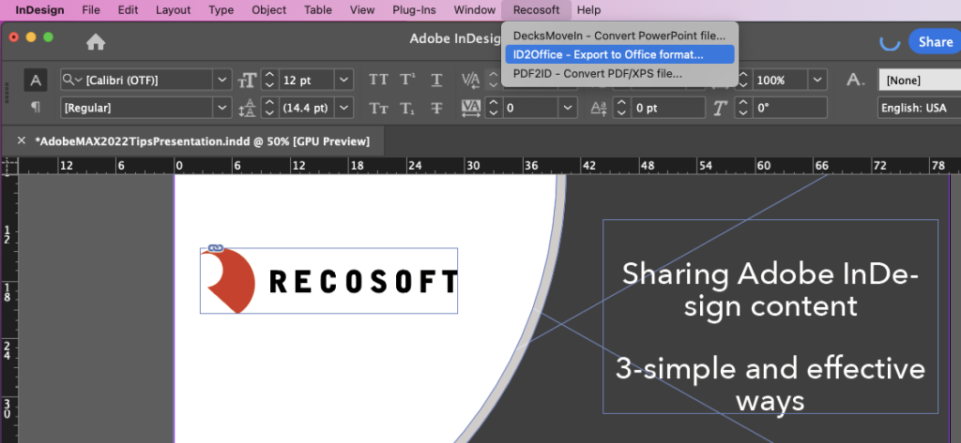961x443 pixels.
Task: Toggle All Caps formatting icon
Action: point(378,81)
